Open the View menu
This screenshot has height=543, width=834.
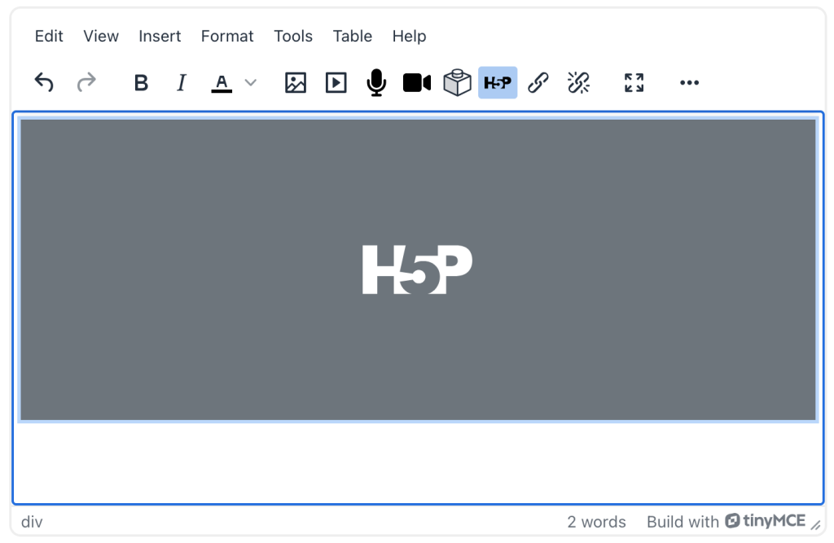tap(101, 36)
